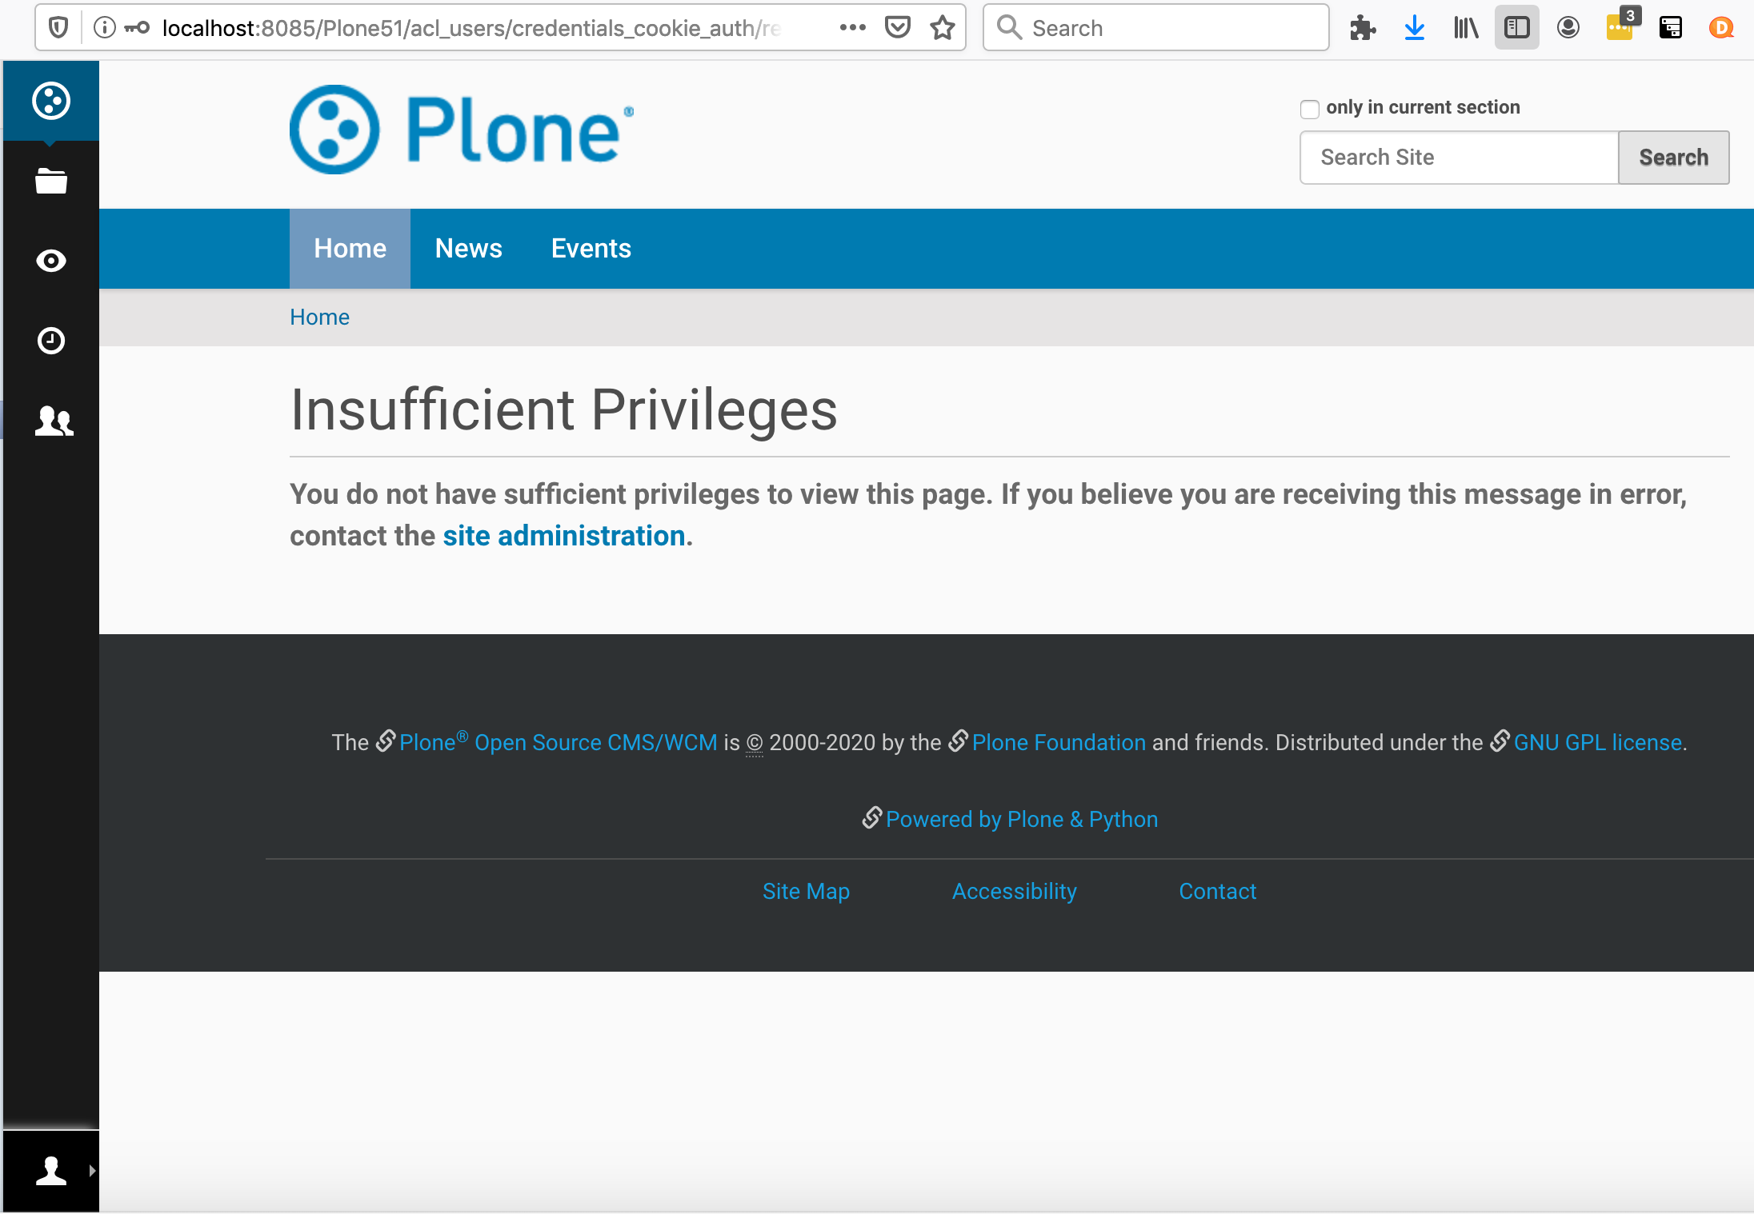Image resolution: width=1754 pixels, height=1214 pixels.
Task: Click the browser search magnifier icon
Action: (1009, 27)
